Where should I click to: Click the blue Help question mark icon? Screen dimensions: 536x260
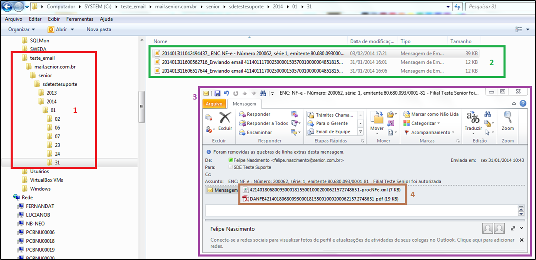tap(522, 104)
